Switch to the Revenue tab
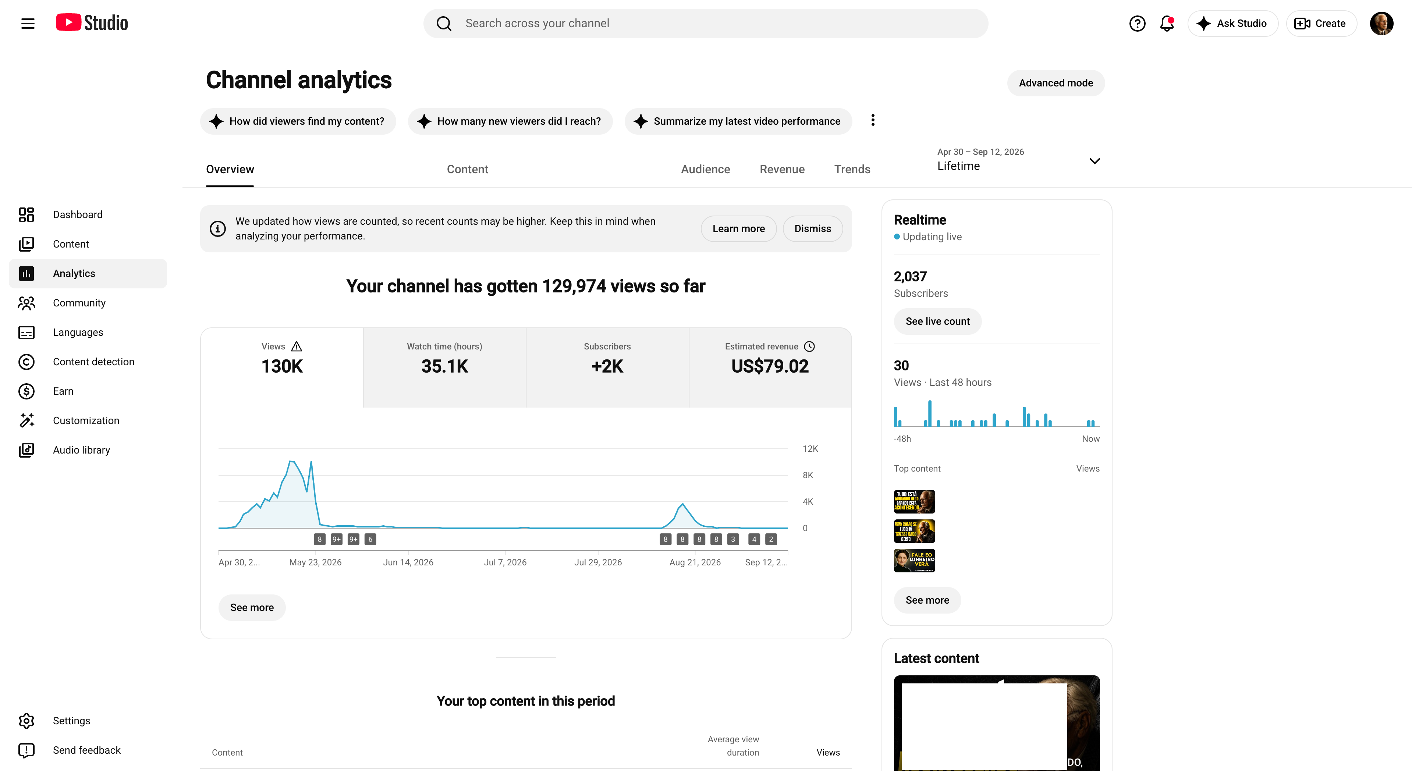Screen dimensions: 1412x771 click(x=782, y=169)
